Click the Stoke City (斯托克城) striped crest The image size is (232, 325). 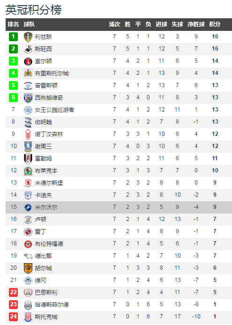point(28,317)
